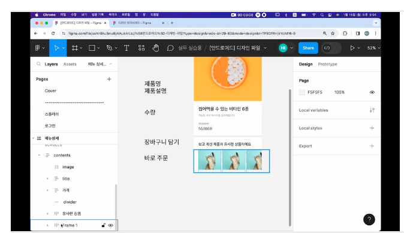404x233 pixels.
Task: Select the Comment tool
Action: (170, 48)
